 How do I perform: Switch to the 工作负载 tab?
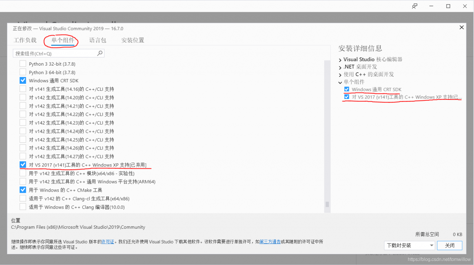point(25,40)
